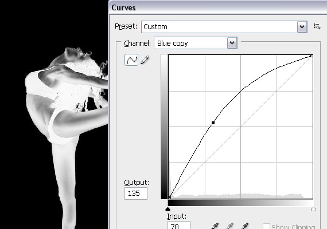Select the pencil draw-curve tool

point(145,60)
